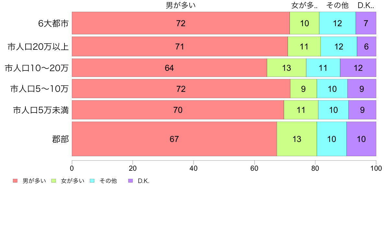This screenshot has width=385, height=238.
Task: Click the red 男が多い legend swatch
Action: point(15,181)
